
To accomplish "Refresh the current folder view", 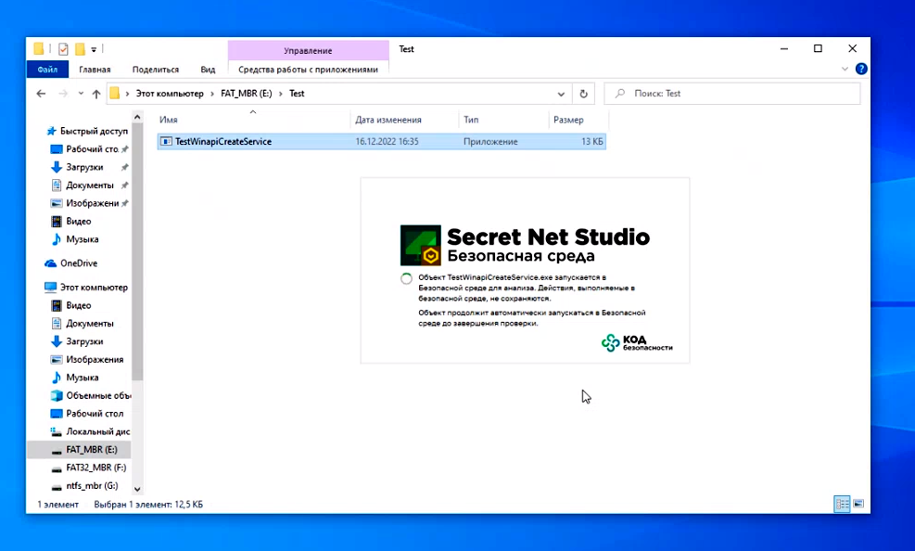I will click(x=583, y=94).
